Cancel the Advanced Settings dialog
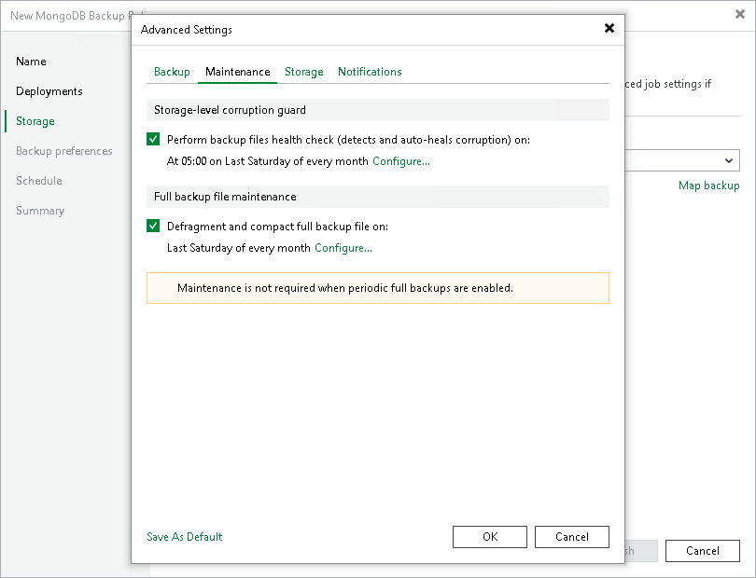756x578 pixels. pos(572,537)
